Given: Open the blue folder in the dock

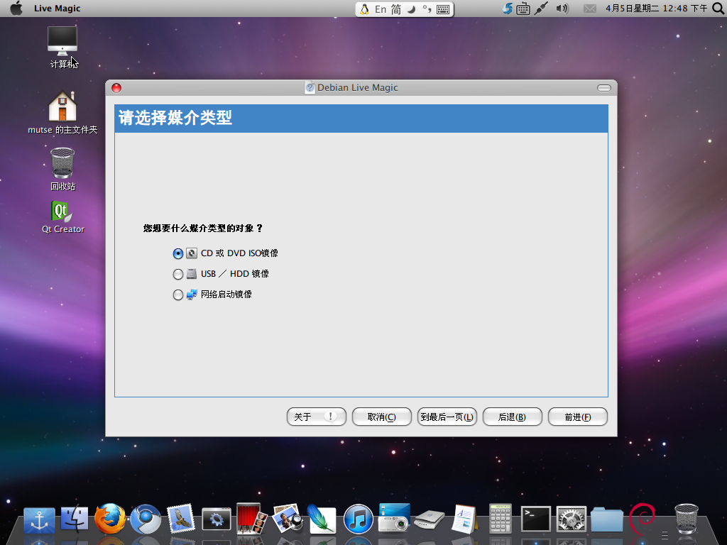Looking at the screenshot, I should 607,519.
